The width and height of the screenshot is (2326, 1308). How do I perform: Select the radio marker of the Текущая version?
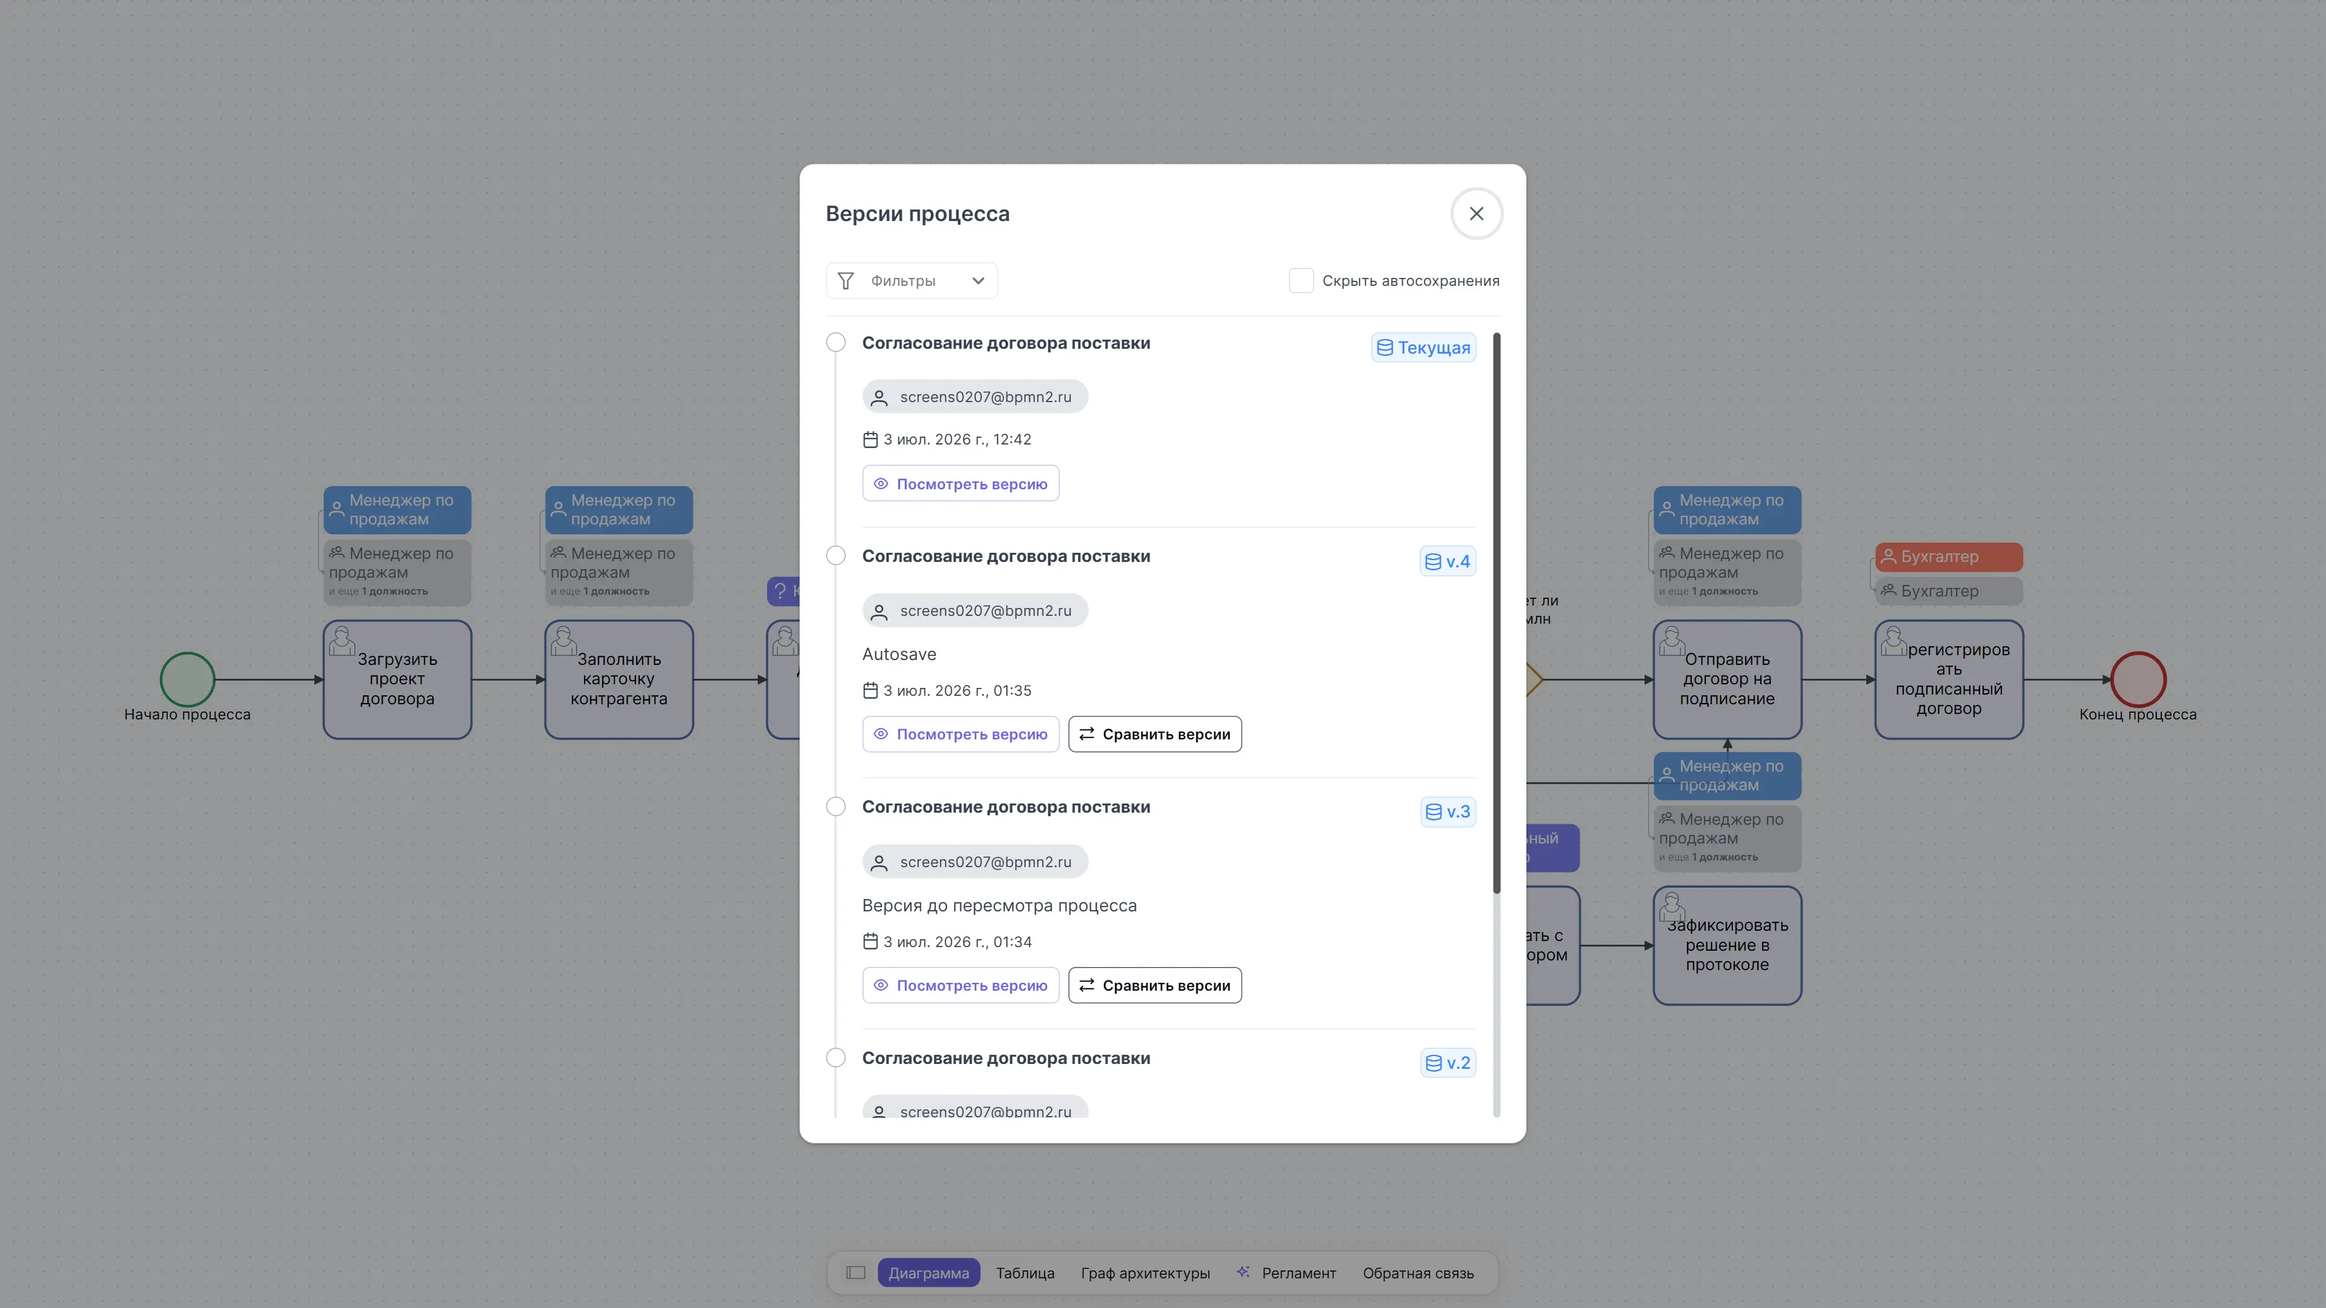point(836,342)
